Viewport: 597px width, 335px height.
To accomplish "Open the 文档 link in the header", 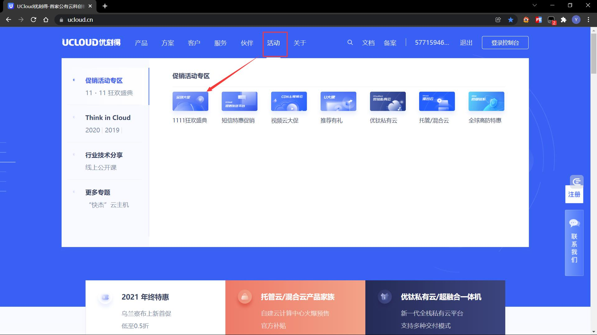I will click(x=368, y=43).
